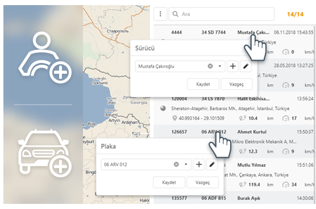Screen dimensions: 316x209
Task: Cancel with Vazgeç in Sürücü dialog
Action: tap(236, 84)
